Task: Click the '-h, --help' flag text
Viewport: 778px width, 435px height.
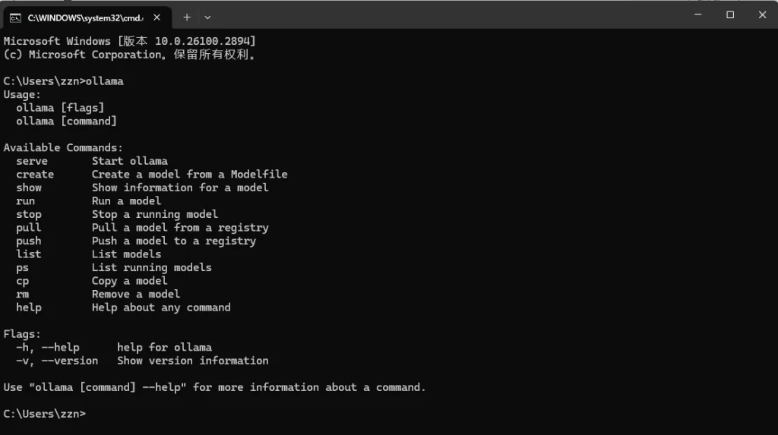Action: point(48,347)
